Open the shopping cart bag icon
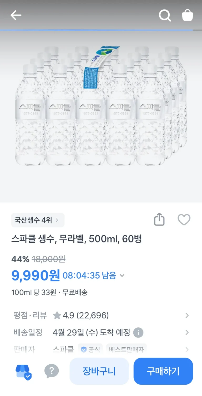202x396 pixels. point(188,15)
